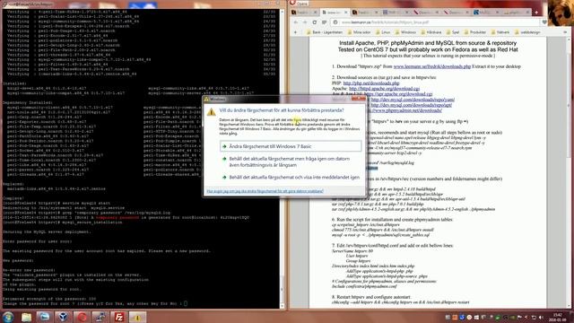Close the active Opera tab
Screen dimensions: 574x323
click(345, 12)
